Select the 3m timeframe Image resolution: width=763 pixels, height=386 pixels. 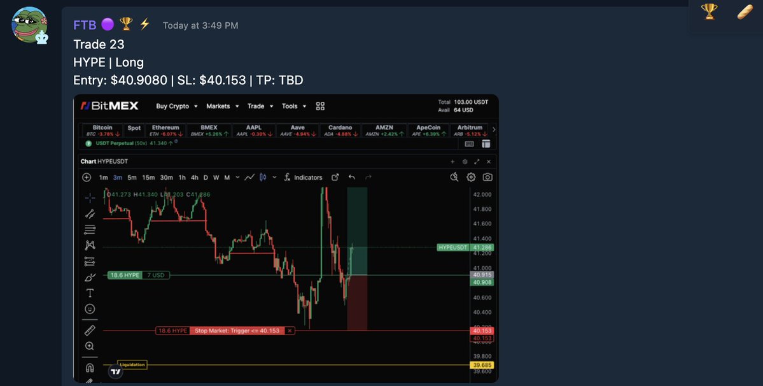coord(117,178)
